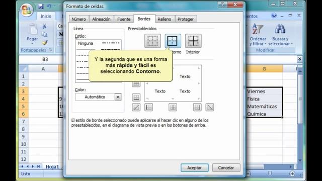Open Ordenar y filtrar menu in Excel
This screenshot has width=322, height=181.
pos(258,35)
